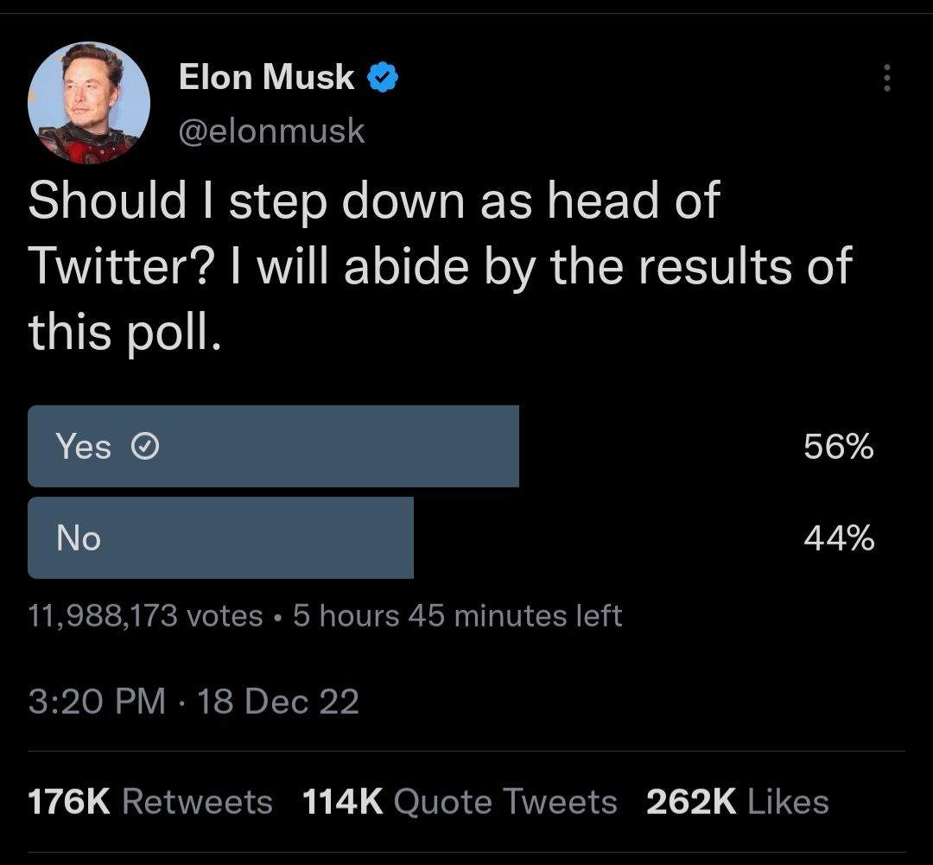Click the 11,988,173 votes count
The width and height of the screenshot is (933, 865).
[145, 615]
